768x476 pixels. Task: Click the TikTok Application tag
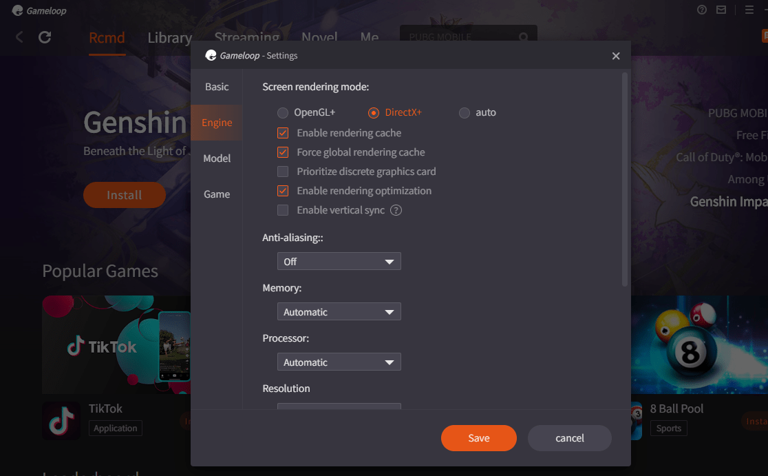click(116, 428)
